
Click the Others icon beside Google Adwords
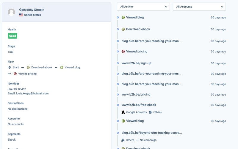[x=151, y=112]
